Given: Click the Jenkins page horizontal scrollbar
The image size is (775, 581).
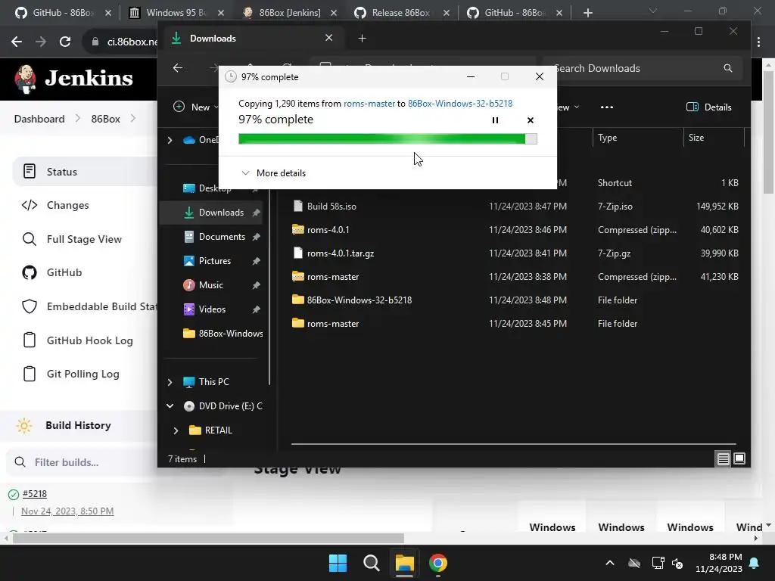Looking at the screenshot, I should pos(209,538).
